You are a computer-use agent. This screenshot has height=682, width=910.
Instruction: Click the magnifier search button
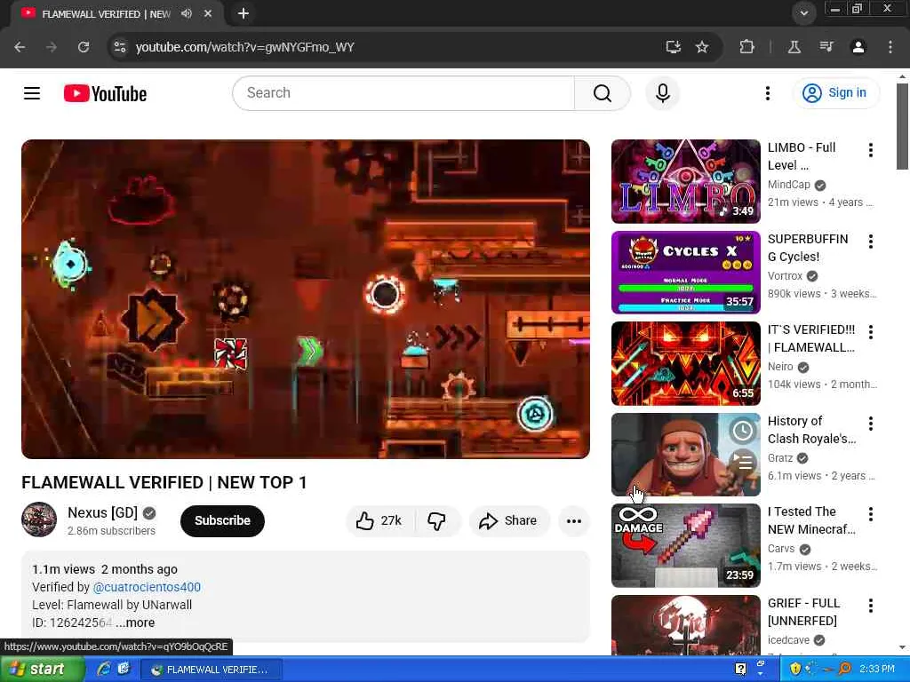point(603,92)
